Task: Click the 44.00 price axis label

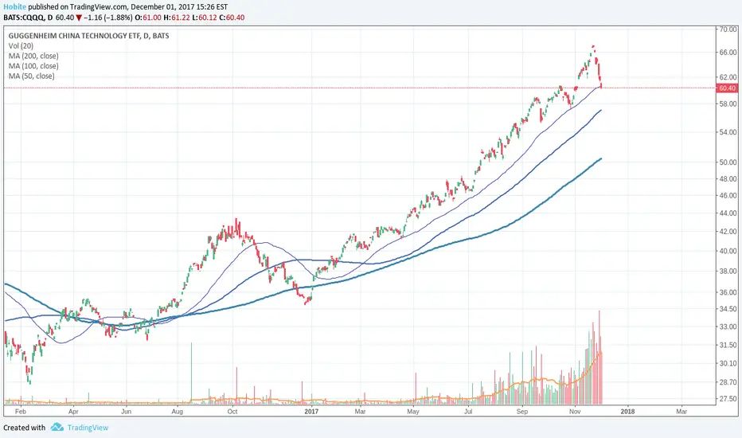Action: click(728, 213)
